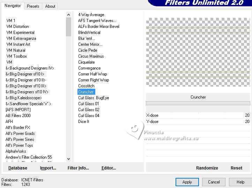Choose Circus Maximus filter
This screenshot has height=188, width=252.
[91, 57]
